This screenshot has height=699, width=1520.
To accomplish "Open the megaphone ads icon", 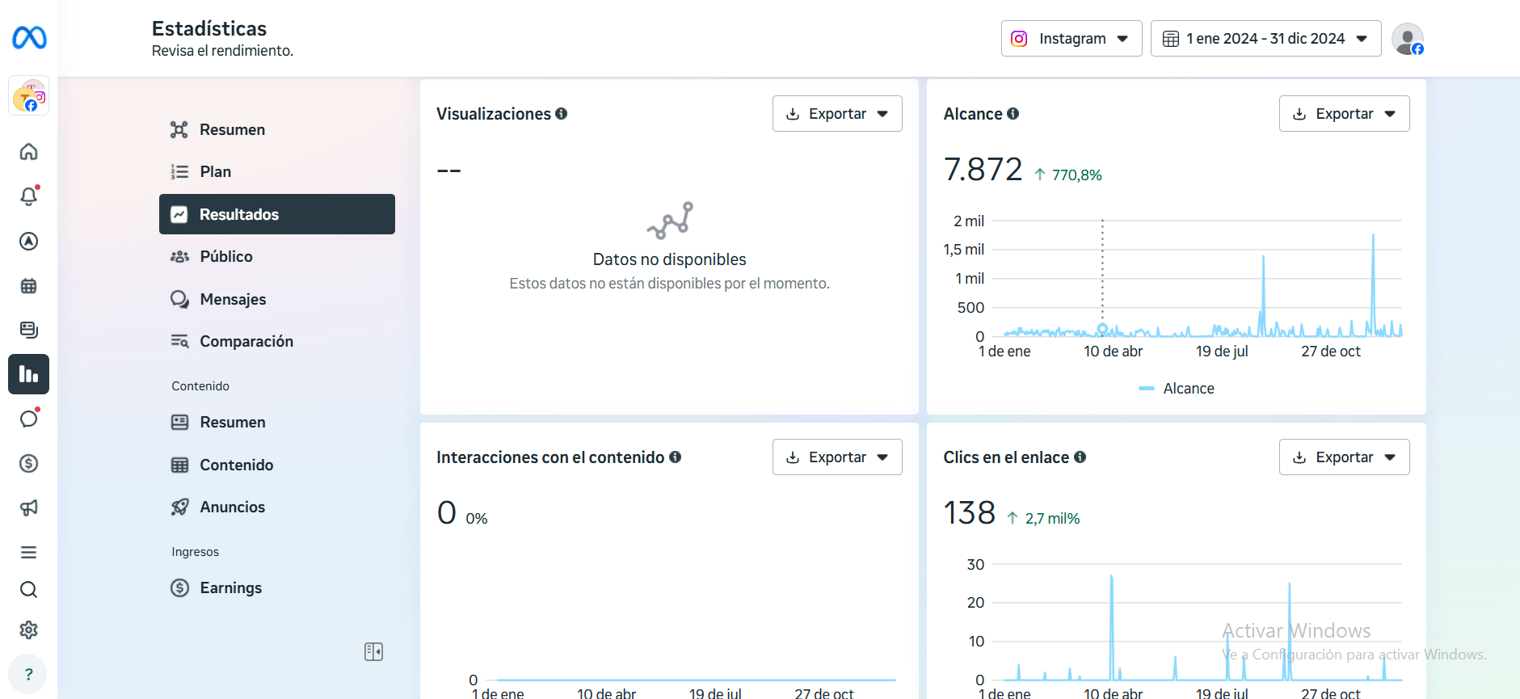I will tap(29, 507).
